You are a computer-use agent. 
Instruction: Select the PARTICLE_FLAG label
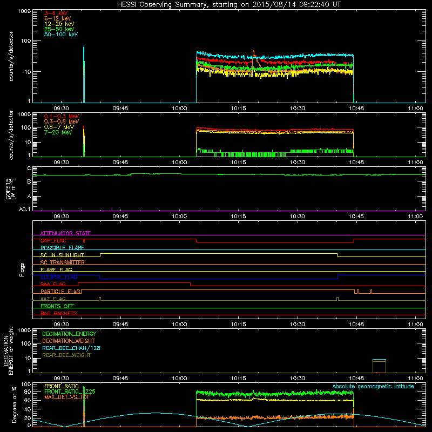click(x=60, y=291)
